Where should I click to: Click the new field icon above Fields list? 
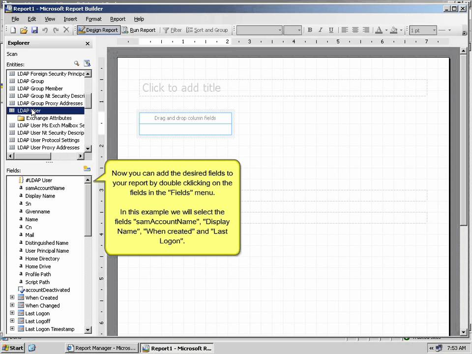87,169
